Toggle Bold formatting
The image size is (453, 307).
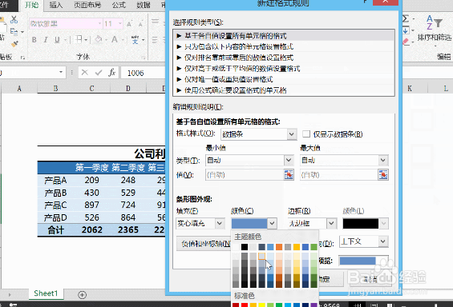(34, 40)
